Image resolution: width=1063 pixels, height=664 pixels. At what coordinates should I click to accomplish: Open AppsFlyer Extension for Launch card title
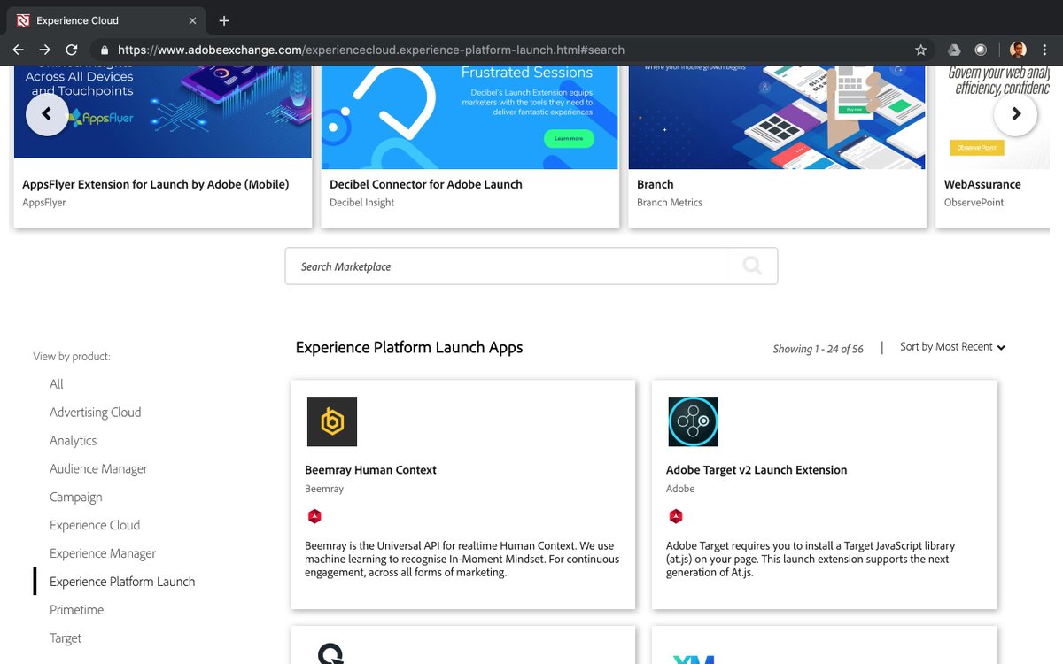(x=156, y=184)
